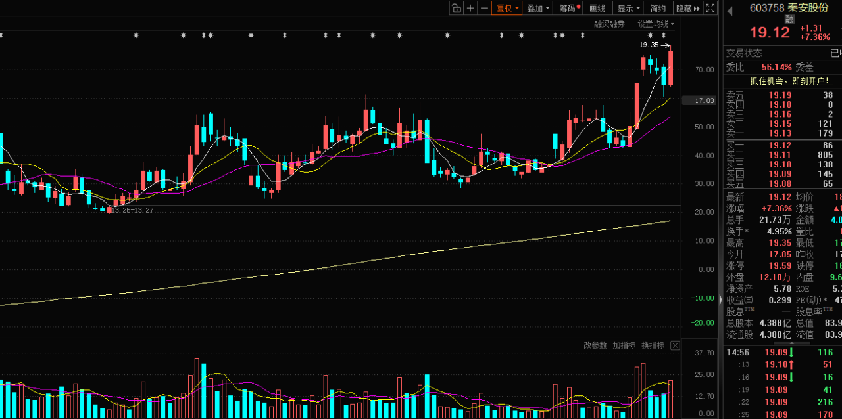Click the large 19.12 current price

point(770,33)
